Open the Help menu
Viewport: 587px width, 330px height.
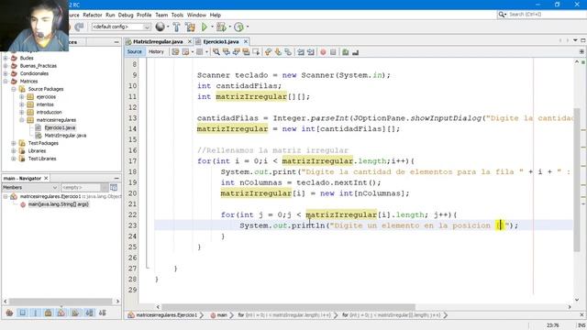click(215, 15)
